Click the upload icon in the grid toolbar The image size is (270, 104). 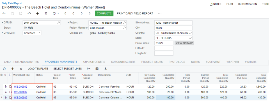105,69
